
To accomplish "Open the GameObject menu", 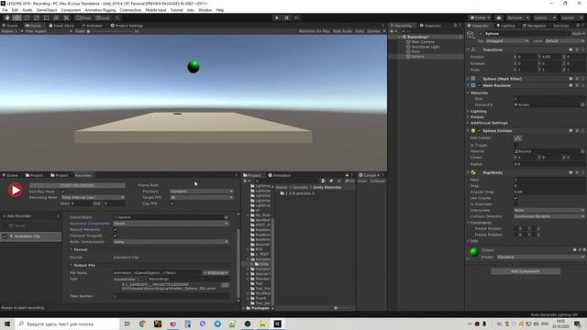I will coord(47,10).
